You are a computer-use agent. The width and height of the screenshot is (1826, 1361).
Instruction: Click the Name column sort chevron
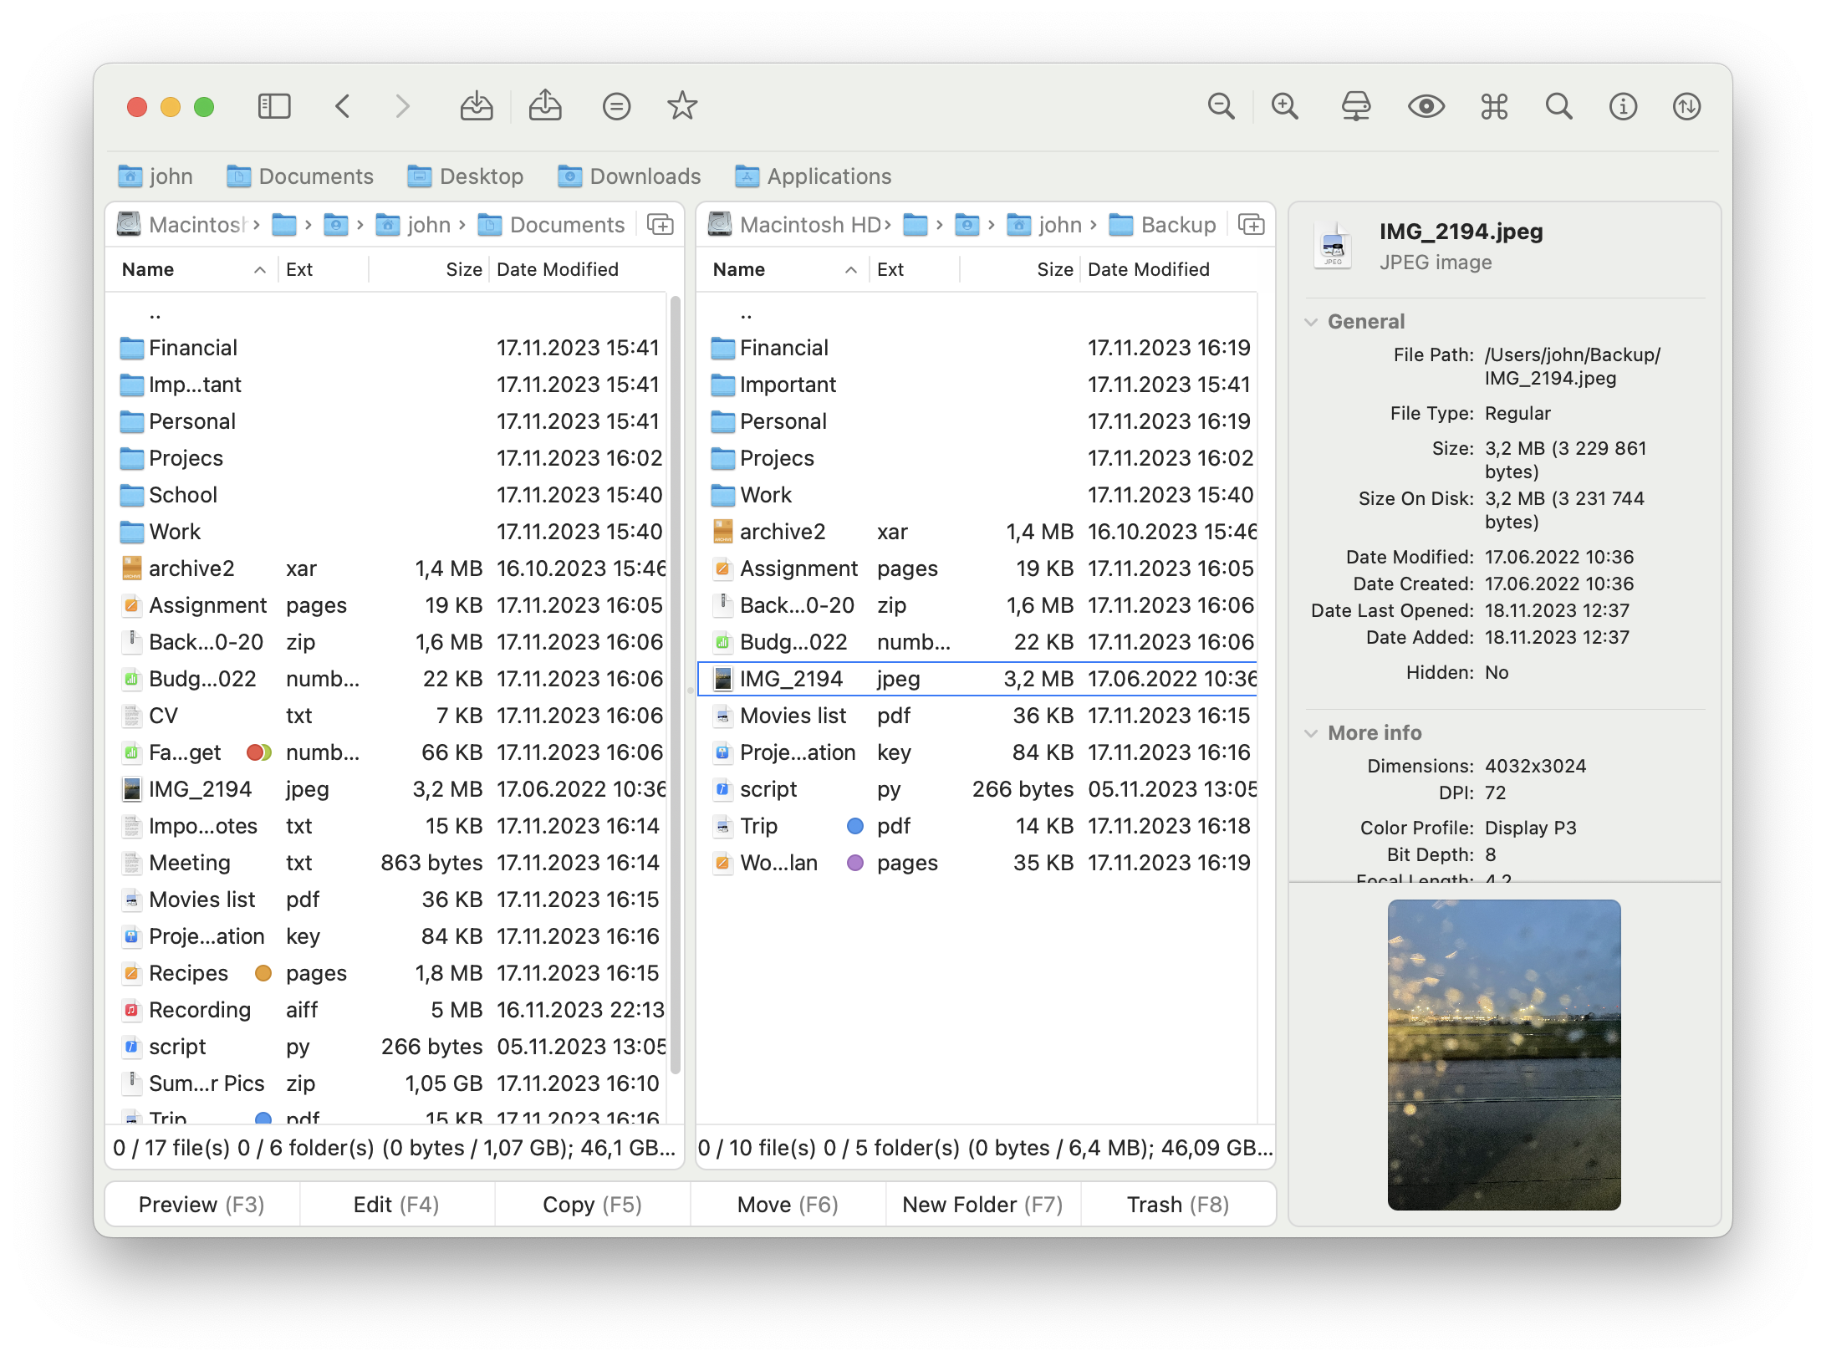coord(259,269)
